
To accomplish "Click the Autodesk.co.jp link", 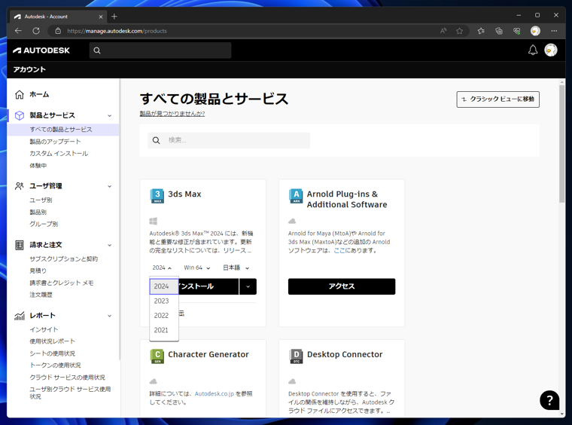I will [x=214, y=394].
